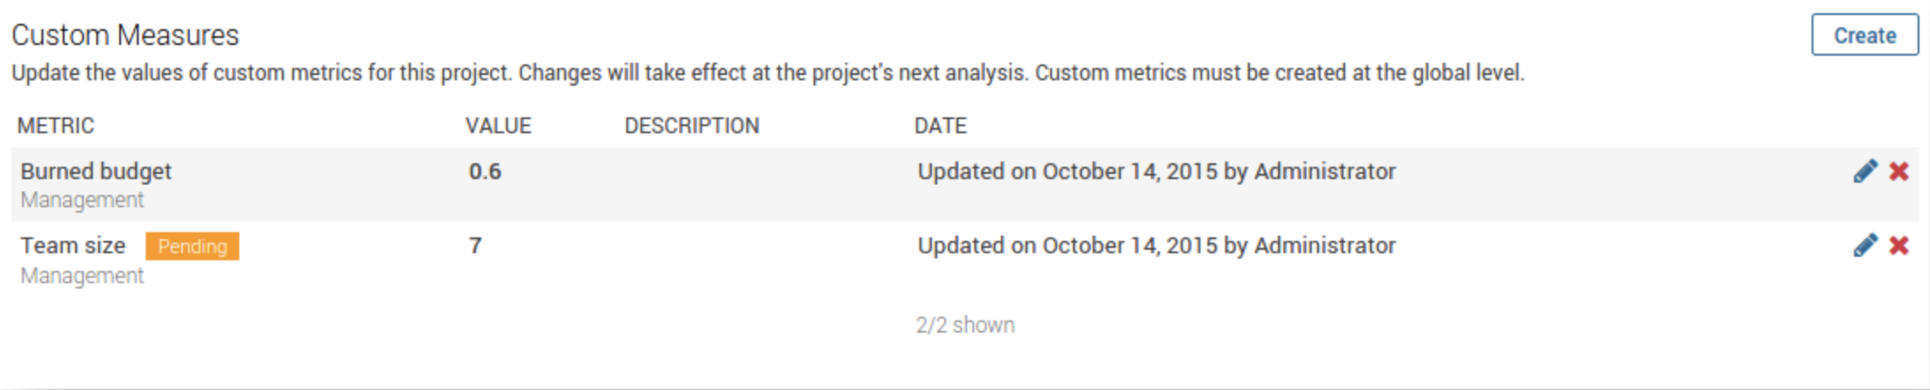
Task: Delete the Burned budget measure
Action: pyautogui.click(x=1899, y=171)
